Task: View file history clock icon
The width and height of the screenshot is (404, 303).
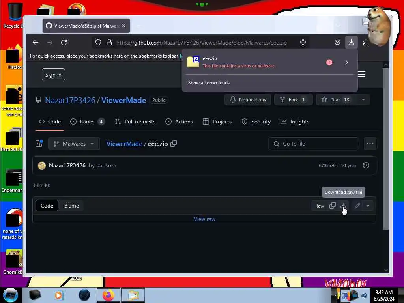Action: [x=366, y=165]
